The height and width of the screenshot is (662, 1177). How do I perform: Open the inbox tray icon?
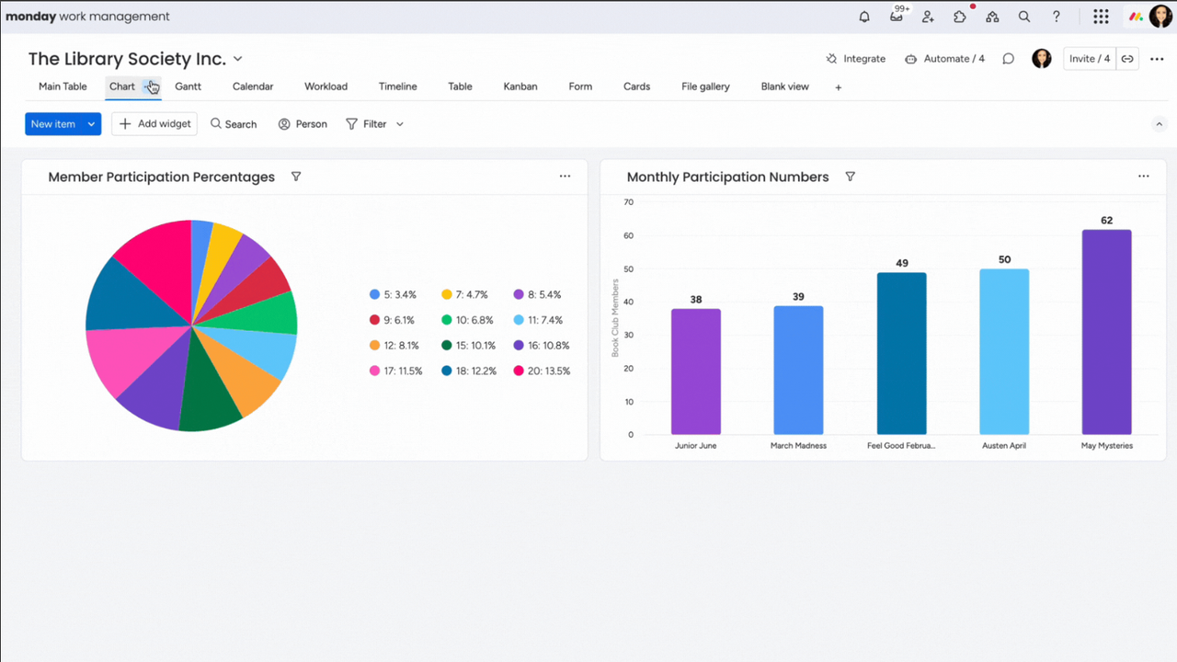point(897,17)
